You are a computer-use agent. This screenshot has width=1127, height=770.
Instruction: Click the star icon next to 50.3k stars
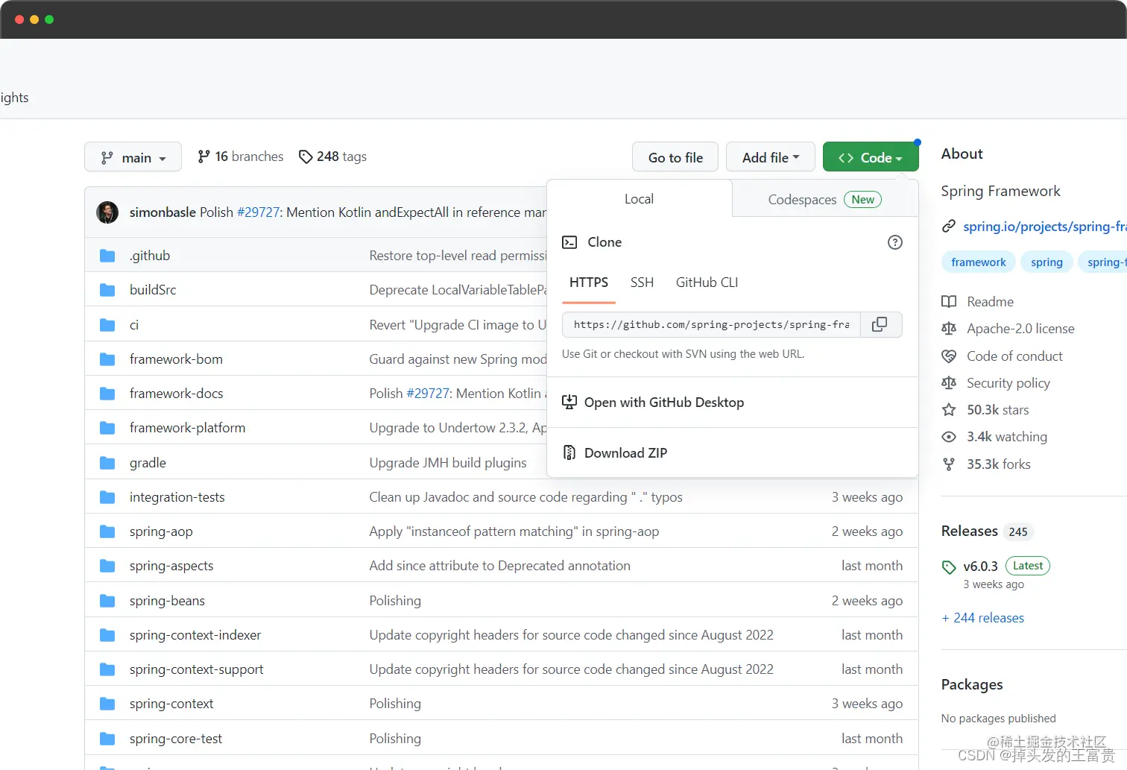tap(949, 410)
